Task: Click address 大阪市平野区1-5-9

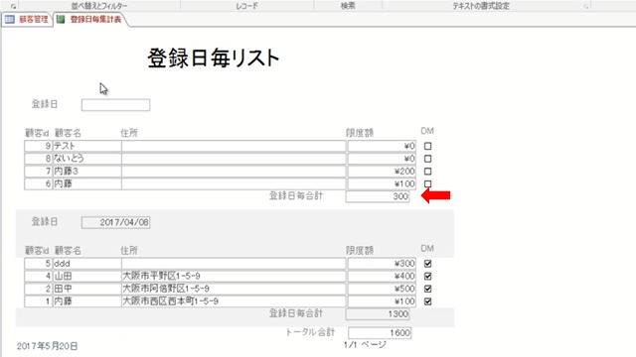Action: click(234, 276)
